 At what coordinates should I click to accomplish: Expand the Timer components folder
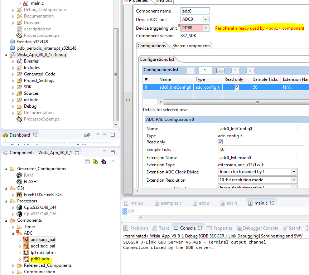13,227
